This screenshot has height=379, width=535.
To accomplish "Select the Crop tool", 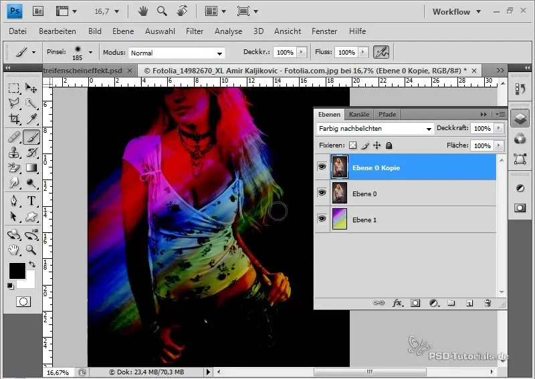I will 13,119.
